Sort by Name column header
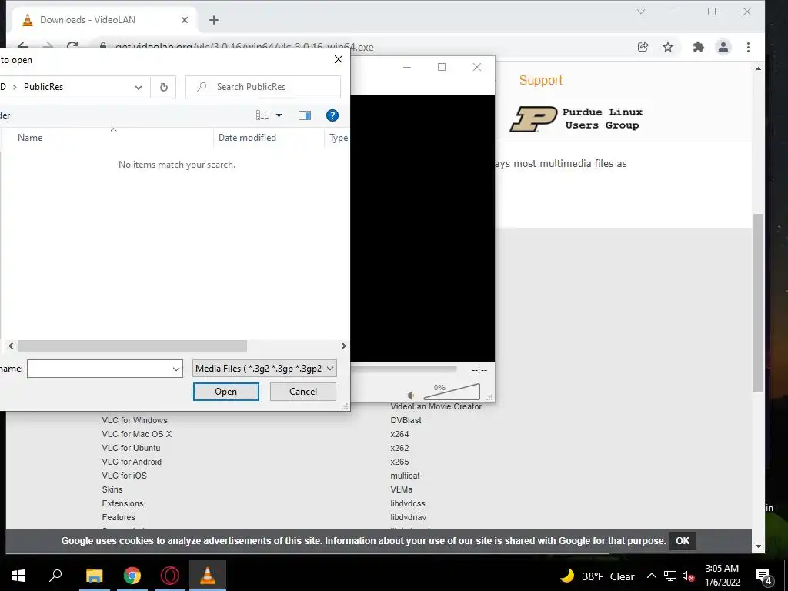This screenshot has width=788, height=591. (x=30, y=138)
